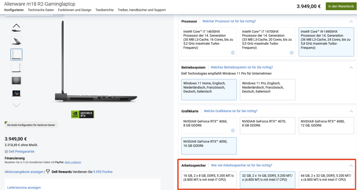Open the Aktionsangebote anzeigen link

pos(24,172)
